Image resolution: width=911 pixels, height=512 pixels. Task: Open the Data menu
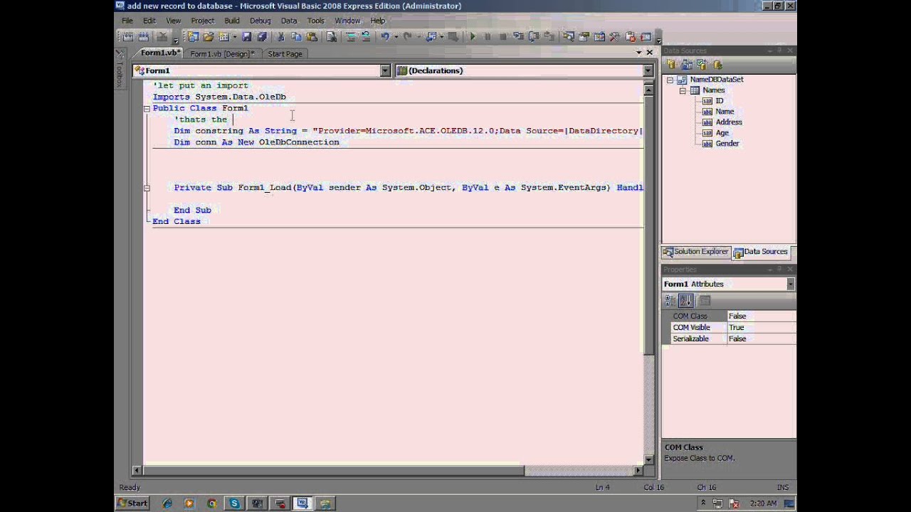pyautogui.click(x=288, y=21)
